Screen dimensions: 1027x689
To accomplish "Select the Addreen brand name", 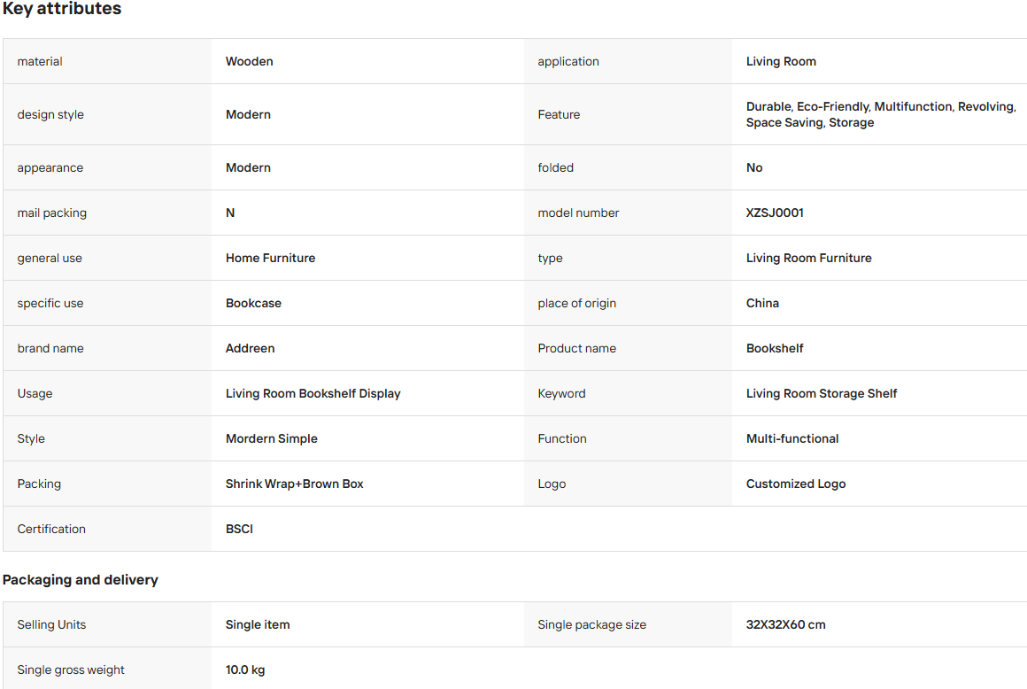I will pyautogui.click(x=251, y=348).
